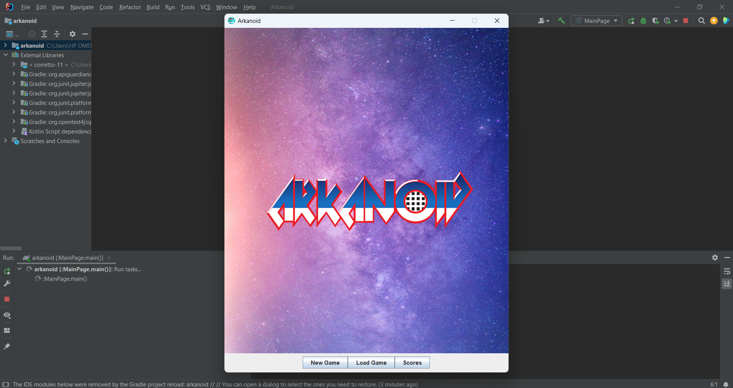The width and height of the screenshot is (733, 388).
Task: Click Load Game in Arkanoid window
Action: pyautogui.click(x=371, y=362)
